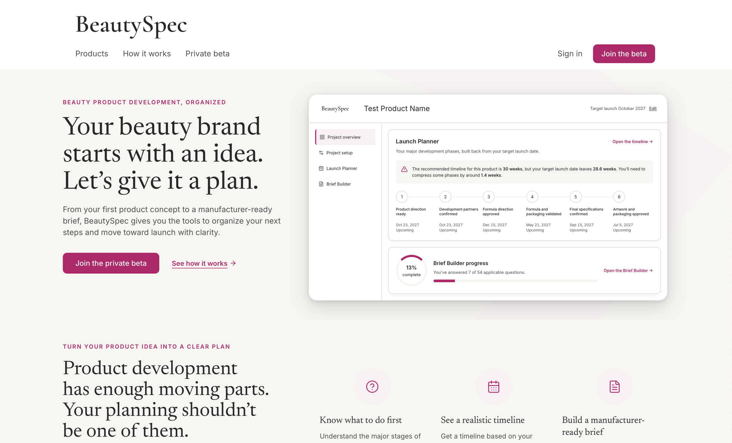Click the document icon above manufacturer-ready brief
732x443 pixels.
coord(614,387)
